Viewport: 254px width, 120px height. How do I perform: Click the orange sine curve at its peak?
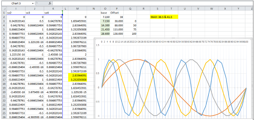click(x=138, y=59)
